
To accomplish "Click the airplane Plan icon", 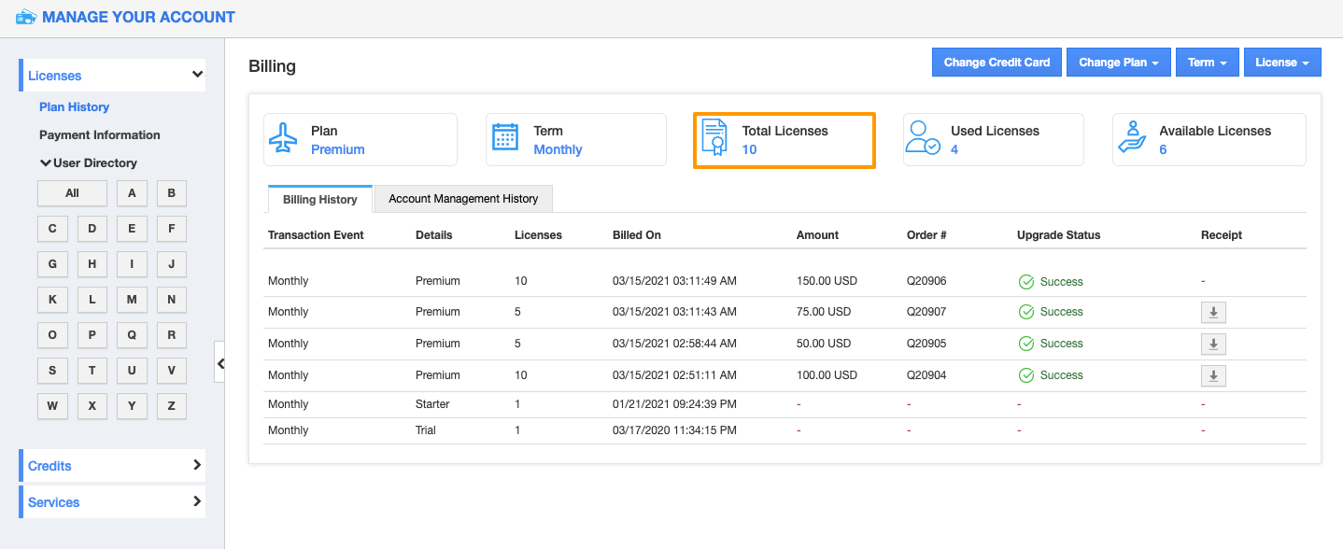I will point(283,138).
